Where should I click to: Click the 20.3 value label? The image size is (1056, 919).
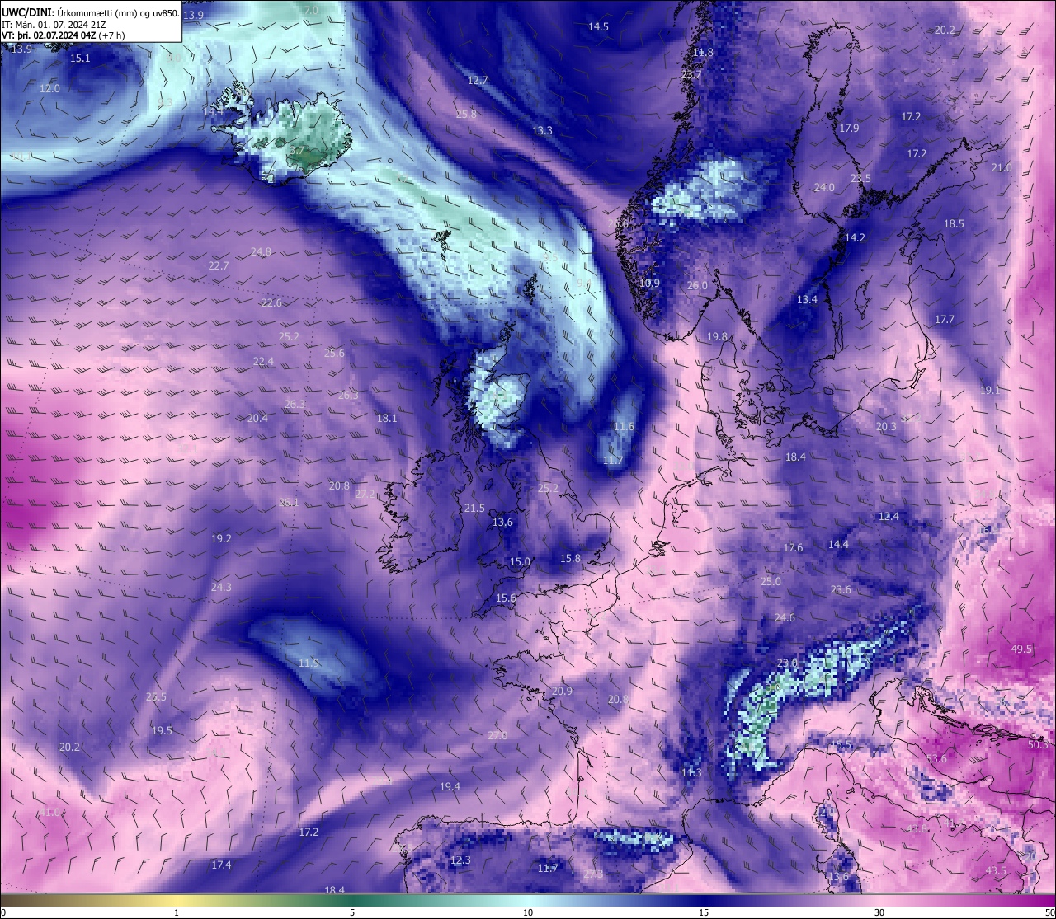(x=886, y=426)
